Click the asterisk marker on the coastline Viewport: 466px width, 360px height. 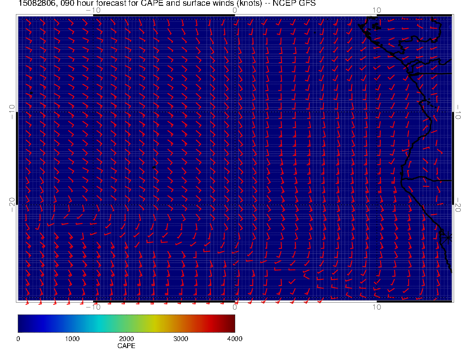pyautogui.click(x=448, y=237)
